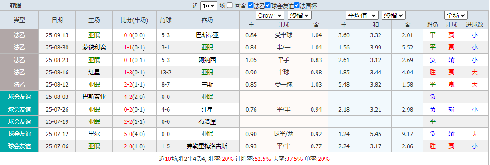
Task: Click the score 0-0(0-0)
Action: 135,35
